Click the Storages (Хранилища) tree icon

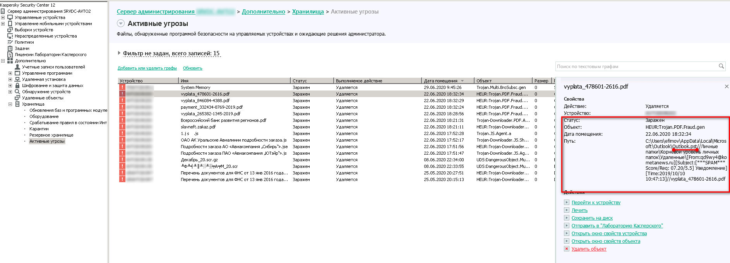click(x=17, y=104)
